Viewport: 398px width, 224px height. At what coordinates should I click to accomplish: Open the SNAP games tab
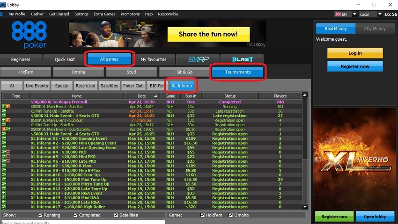point(198,59)
